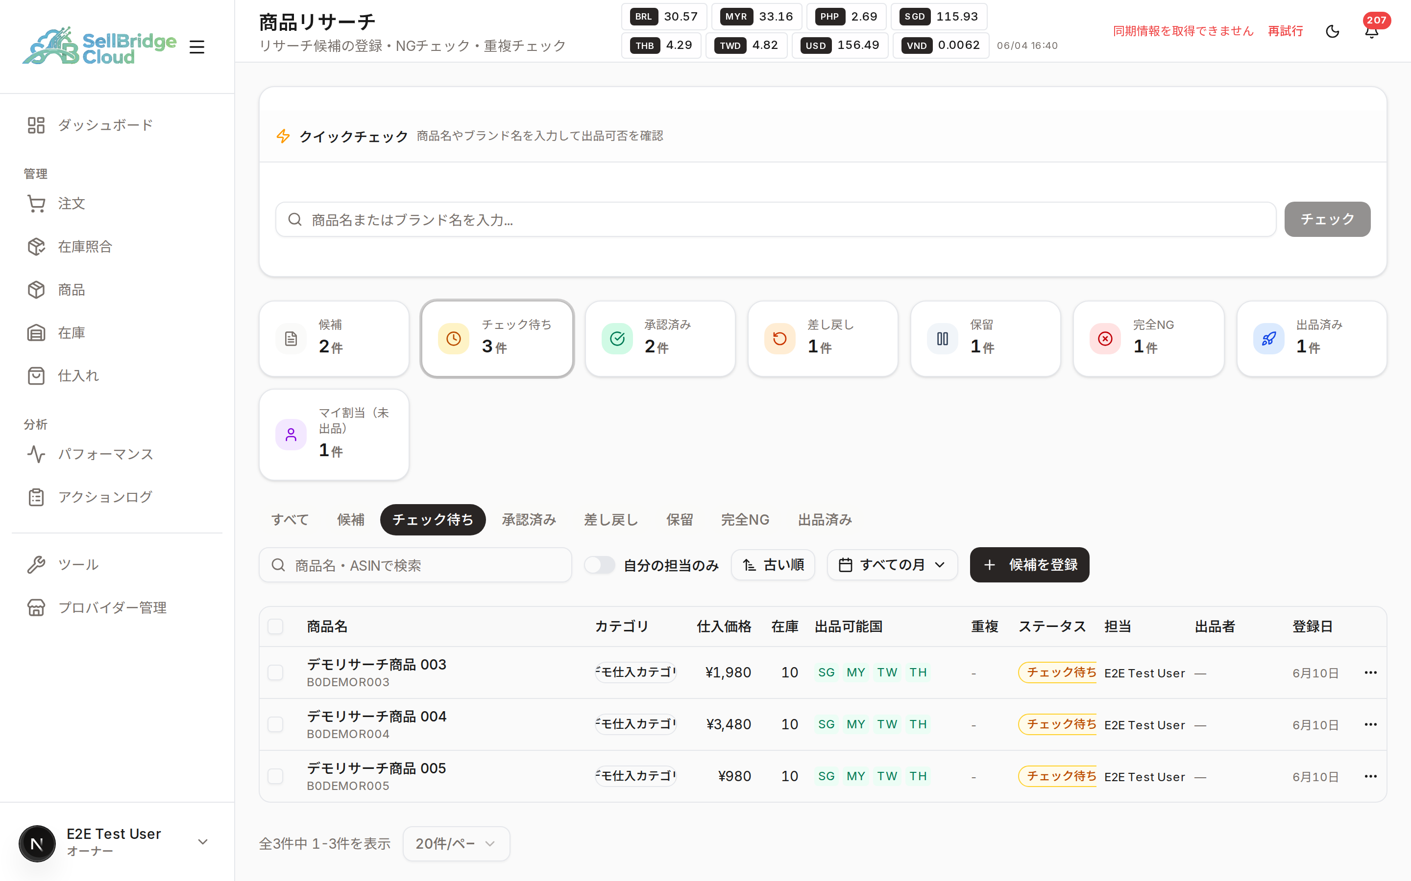Toggle dark mode moon icon
The height and width of the screenshot is (881, 1411).
coord(1332,31)
